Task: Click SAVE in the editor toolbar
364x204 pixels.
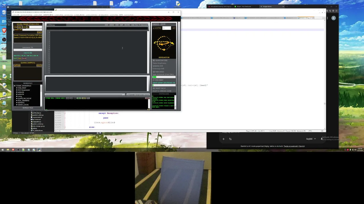Action: coord(117,25)
